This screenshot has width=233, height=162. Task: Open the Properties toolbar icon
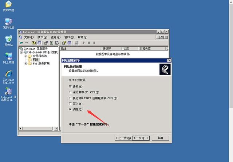[x=46, y=43]
